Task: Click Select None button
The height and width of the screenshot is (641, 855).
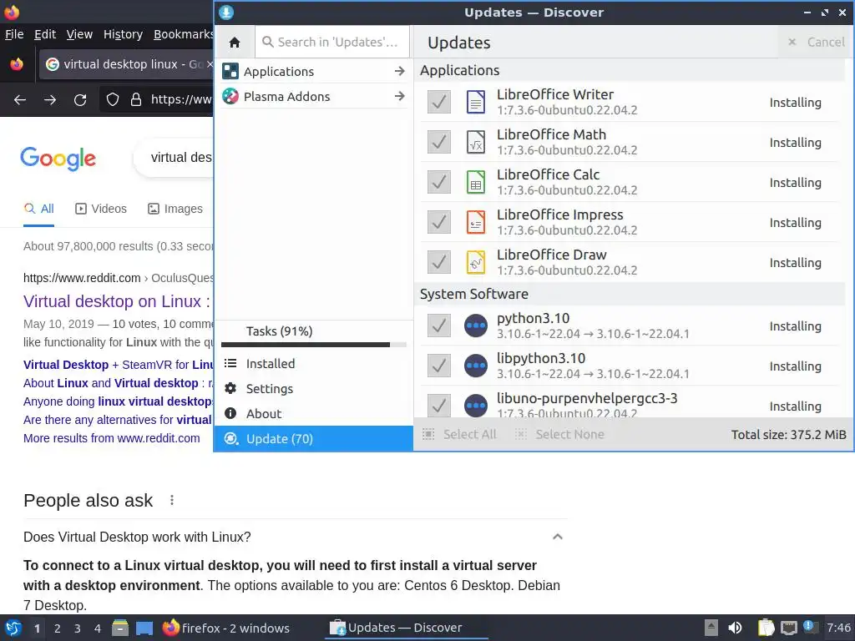Action: click(x=559, y=434)
